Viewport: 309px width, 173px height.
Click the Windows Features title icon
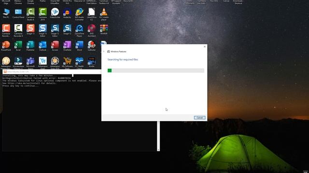tap(108, 51)
